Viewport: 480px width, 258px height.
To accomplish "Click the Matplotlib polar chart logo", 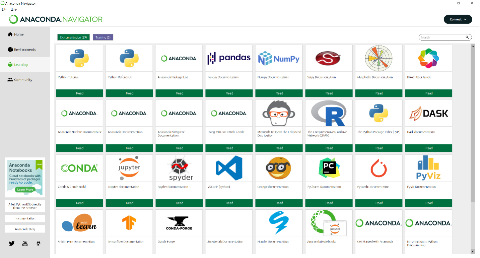I will [379, 58].
